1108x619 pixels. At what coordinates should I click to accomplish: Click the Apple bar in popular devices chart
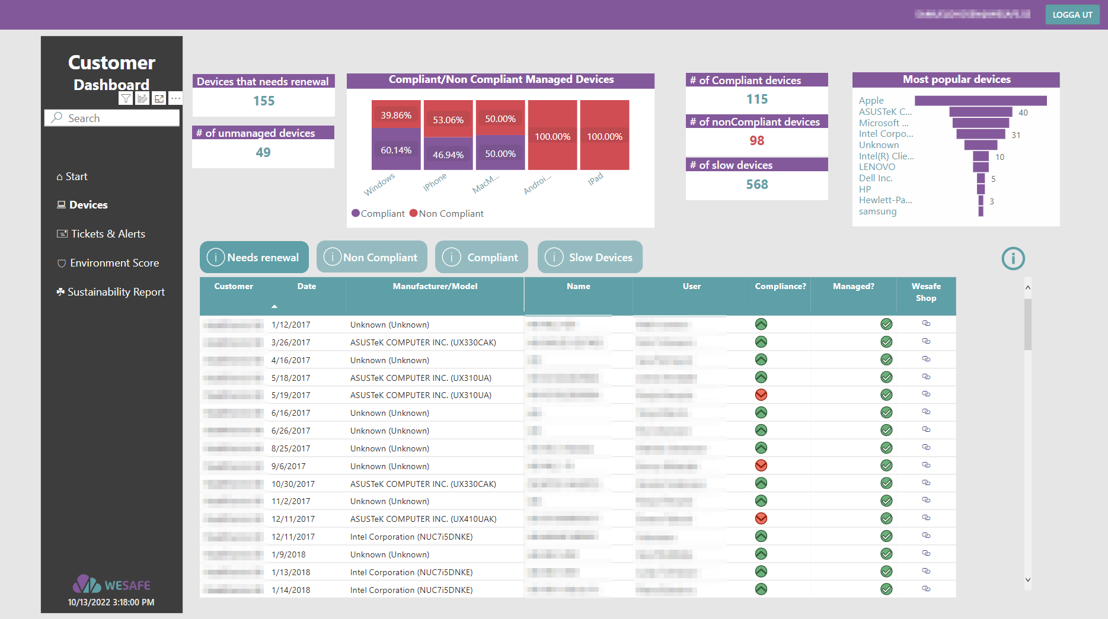[981, 101]
